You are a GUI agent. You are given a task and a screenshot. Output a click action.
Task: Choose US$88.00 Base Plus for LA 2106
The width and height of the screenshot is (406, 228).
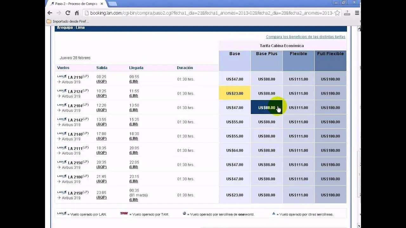[266, 179]
